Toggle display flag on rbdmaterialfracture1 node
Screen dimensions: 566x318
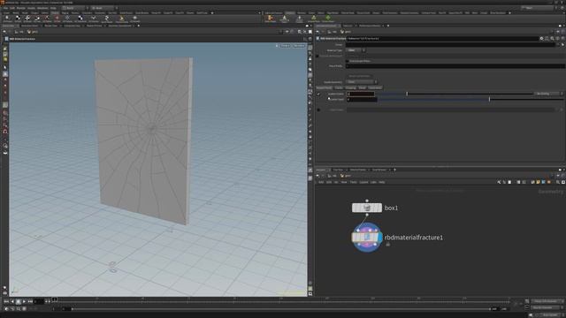coord(380,238)
